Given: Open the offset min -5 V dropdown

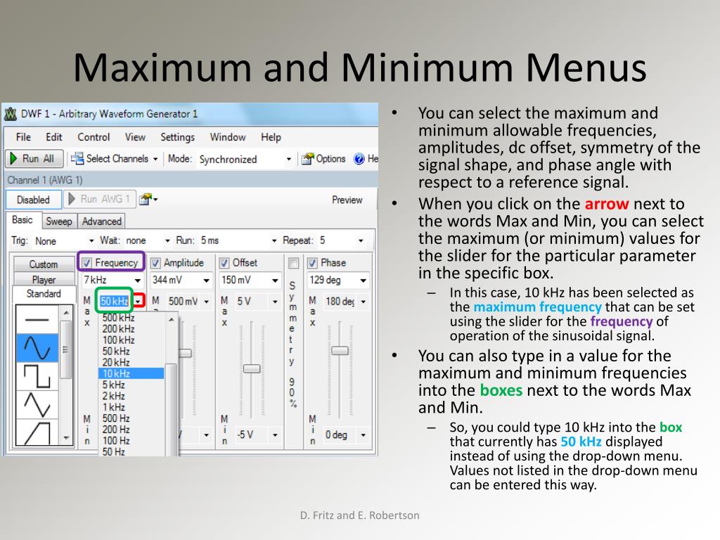Looking at the screenshot, I should [x=275, y=435].
